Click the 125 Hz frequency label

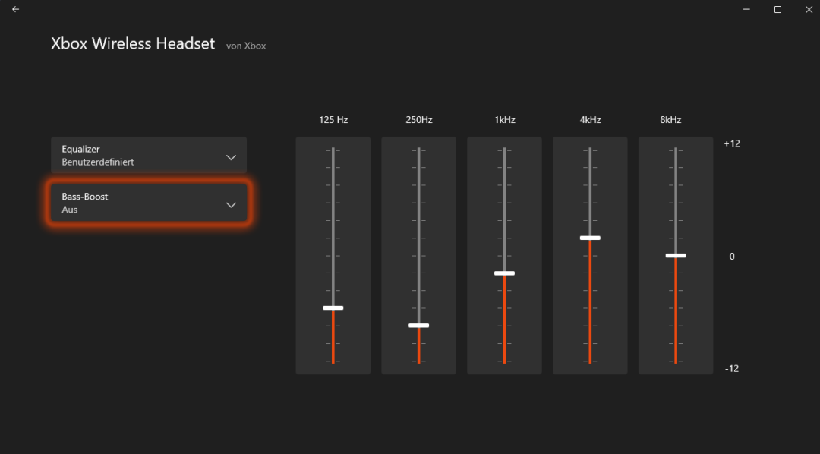point(333,119)
